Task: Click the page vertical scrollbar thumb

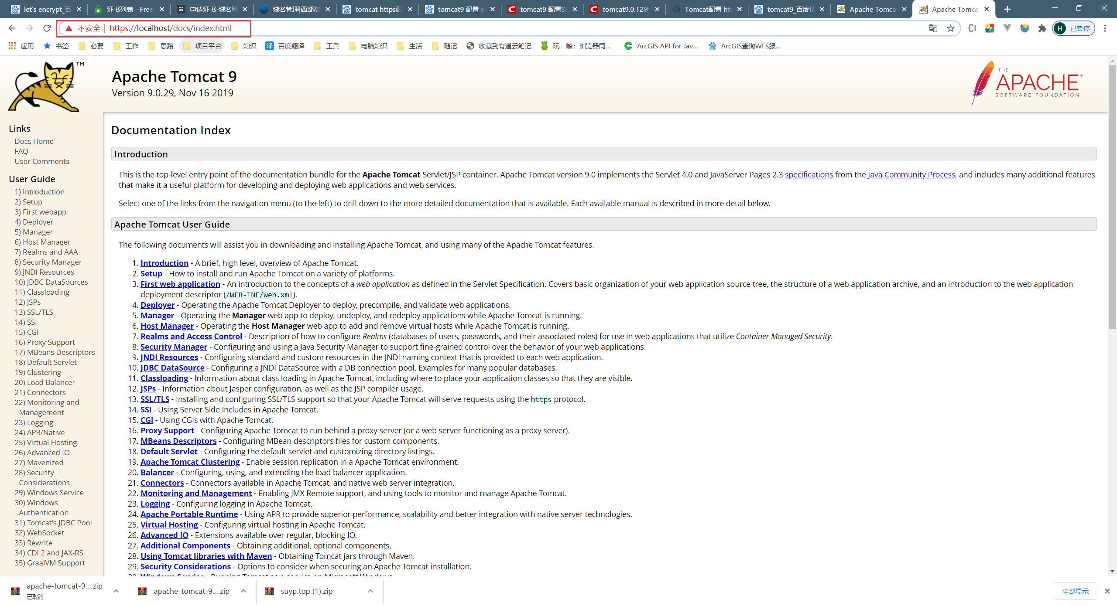Action: pyautogui.click(x=1112, y=196)
